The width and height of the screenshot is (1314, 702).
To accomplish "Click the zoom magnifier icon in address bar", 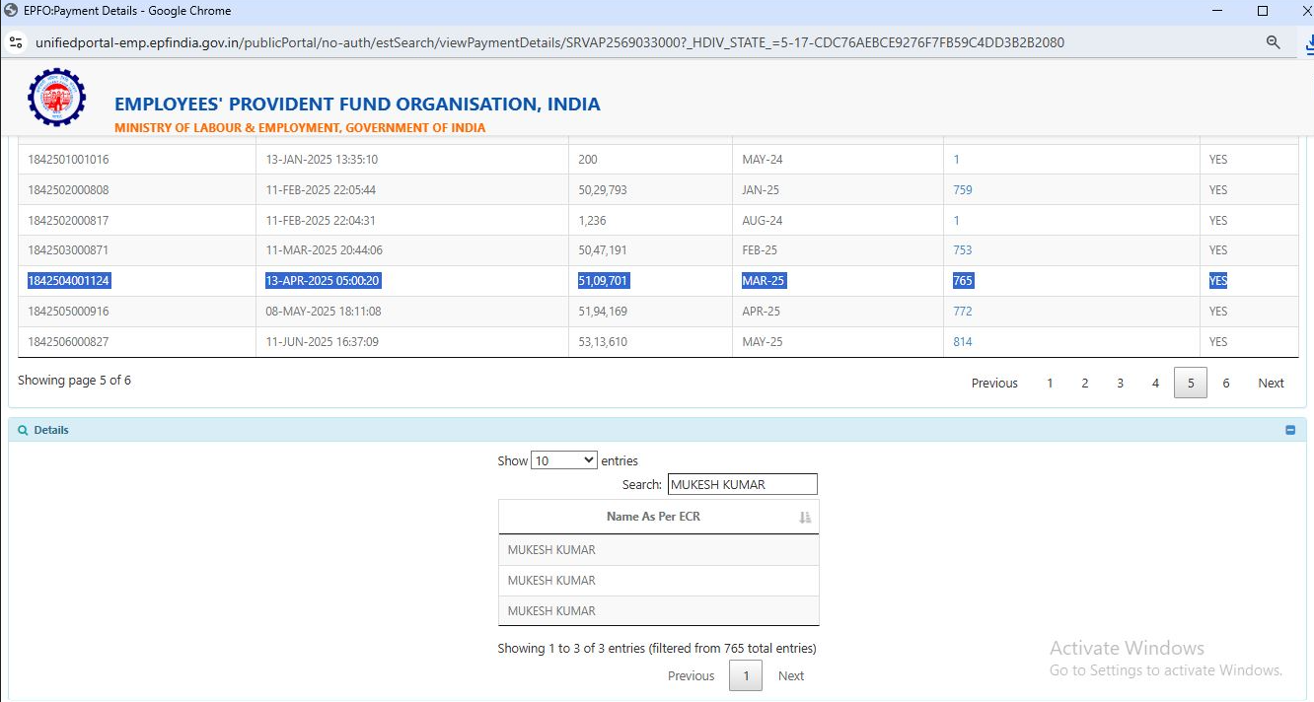I will coord(1273,42).
